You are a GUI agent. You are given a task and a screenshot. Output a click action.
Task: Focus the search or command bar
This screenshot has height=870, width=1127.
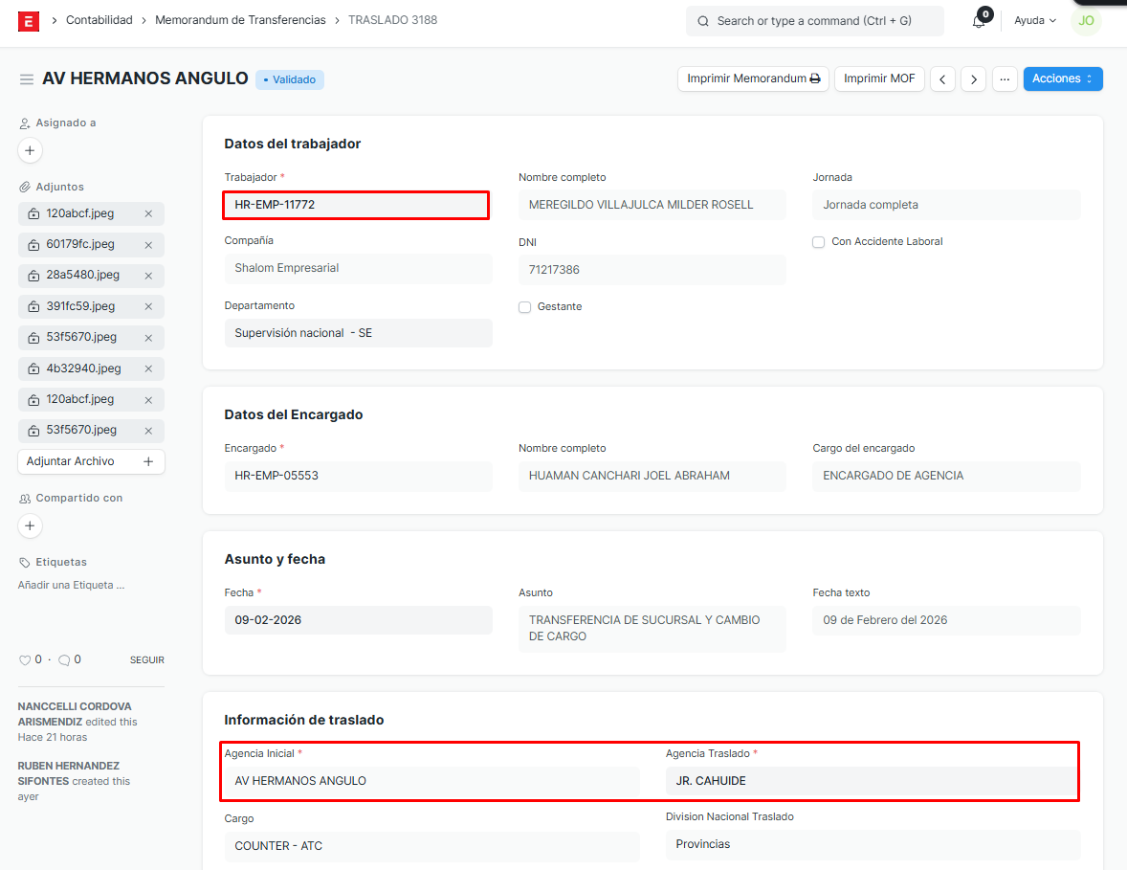click(x=814, y=21)
